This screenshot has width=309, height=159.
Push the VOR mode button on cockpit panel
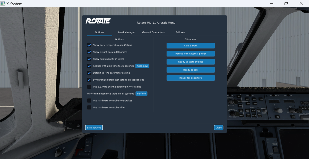(x=254, y=99)
